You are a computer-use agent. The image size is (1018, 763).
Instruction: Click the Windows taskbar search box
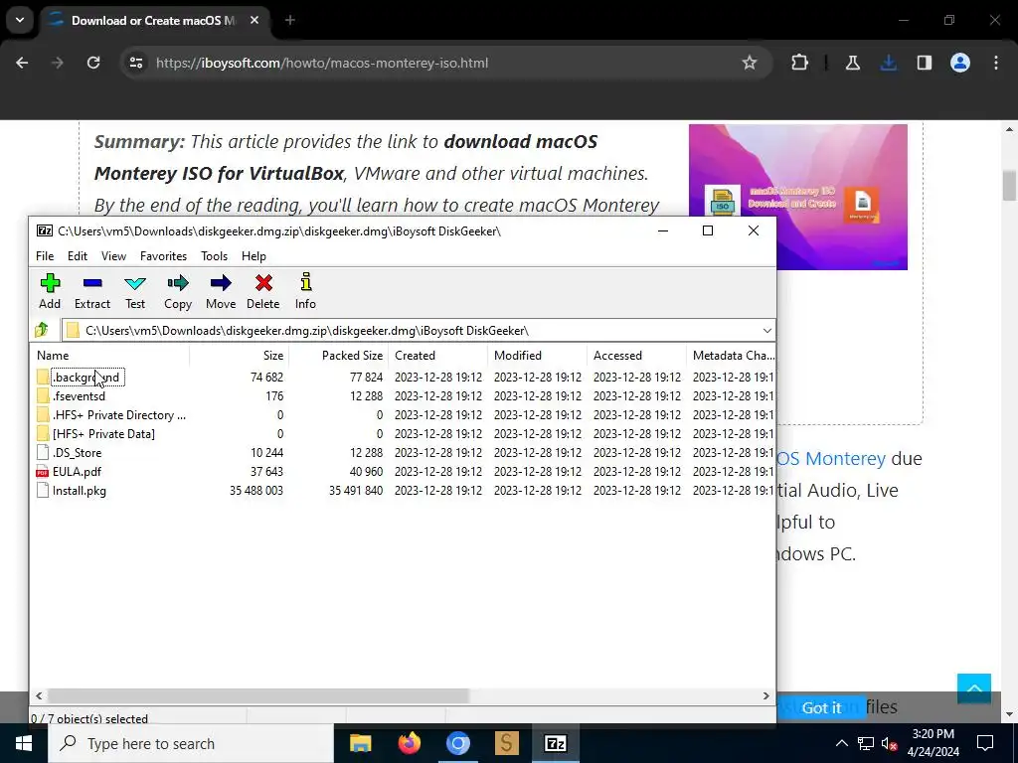(191, 743)
